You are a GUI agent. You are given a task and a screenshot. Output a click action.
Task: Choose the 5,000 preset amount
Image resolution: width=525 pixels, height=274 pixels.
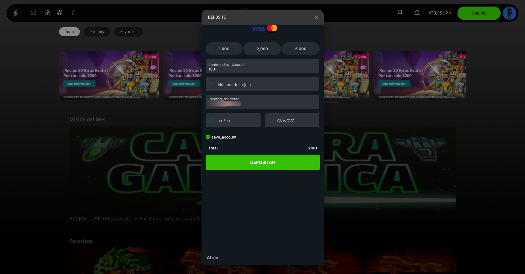(x=301, y=49)
